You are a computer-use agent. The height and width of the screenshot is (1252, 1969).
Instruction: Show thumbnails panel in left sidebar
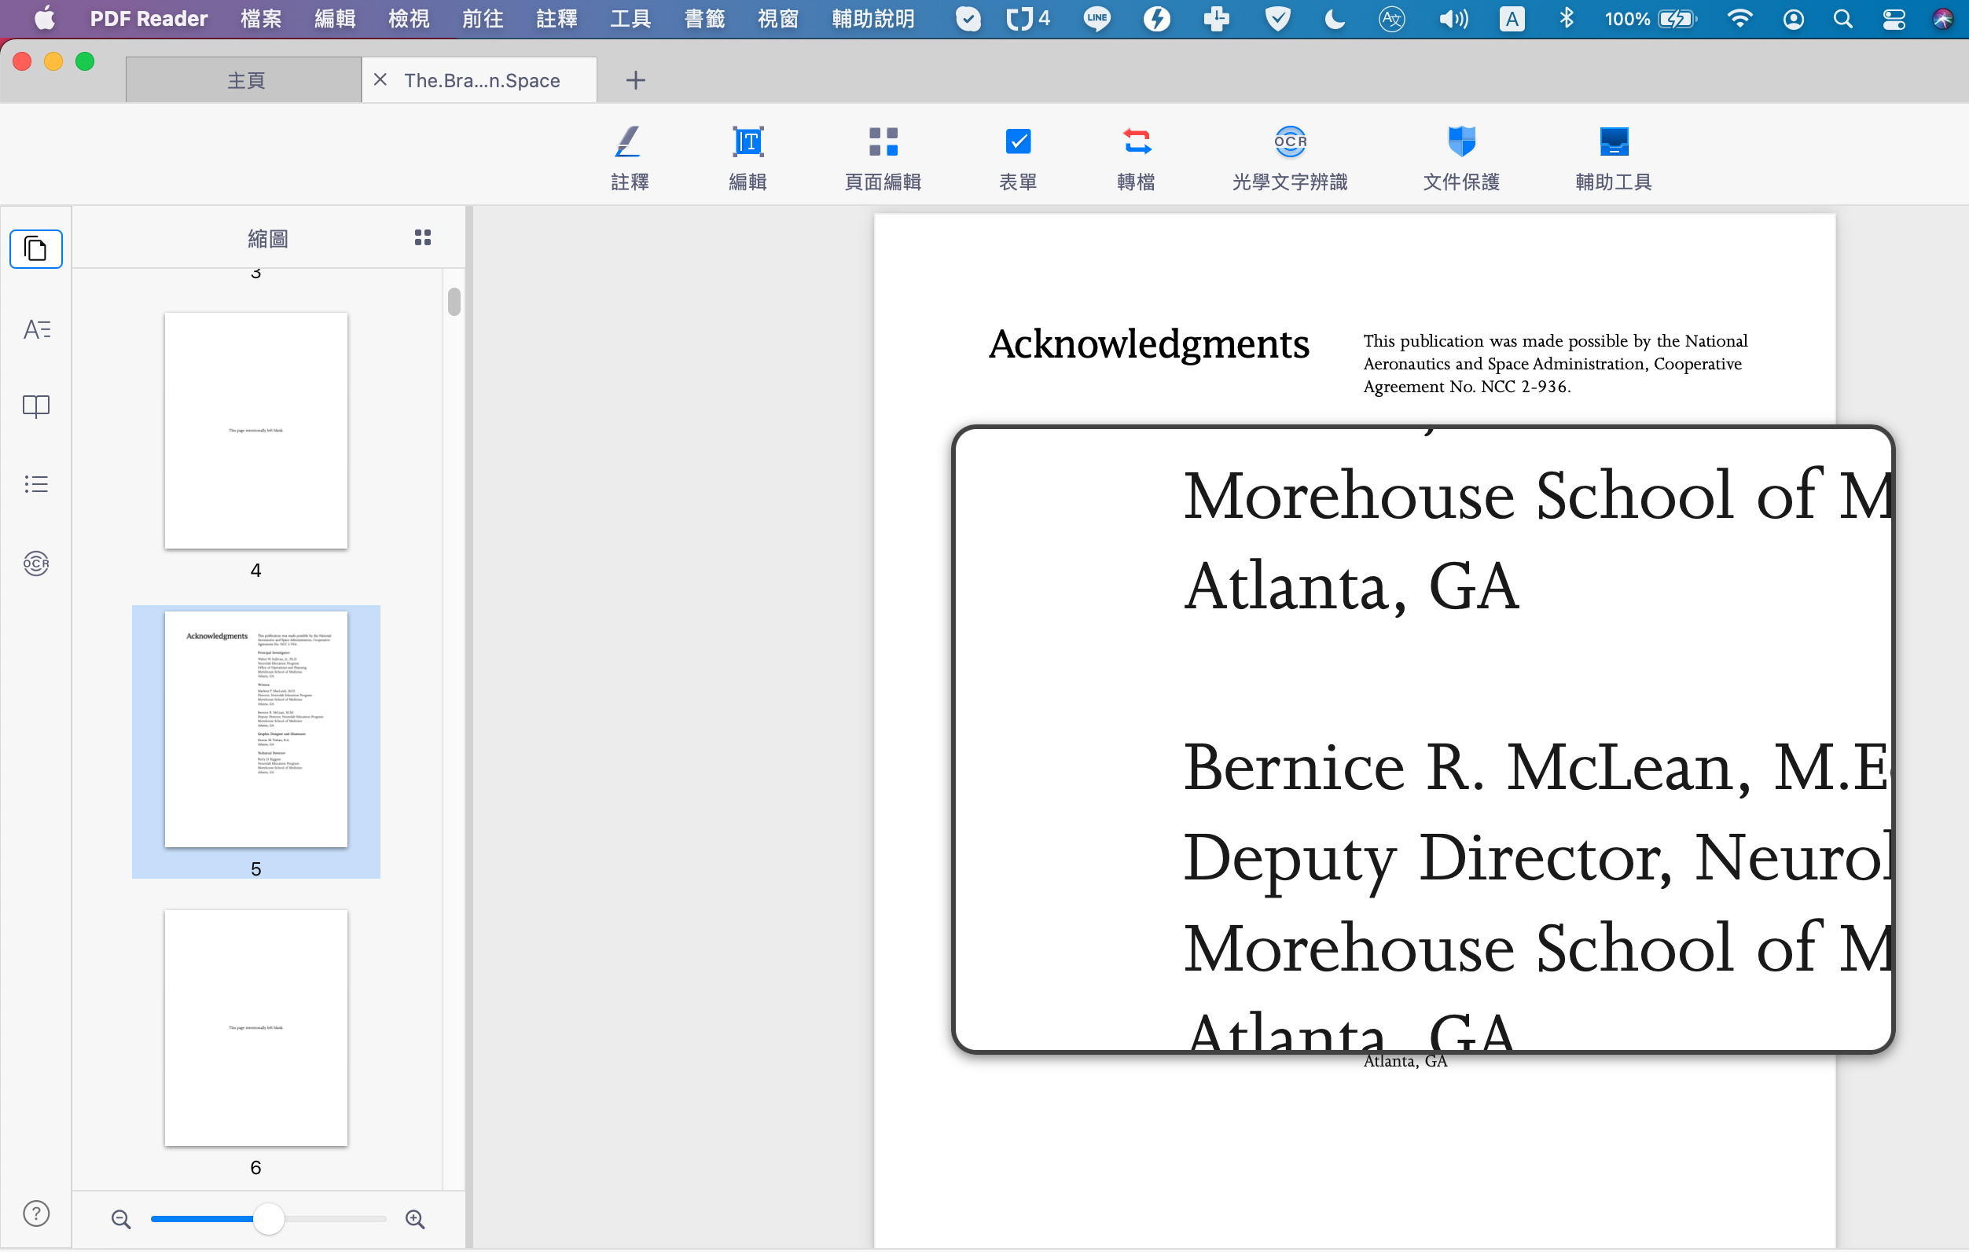[x=36, y=248]
